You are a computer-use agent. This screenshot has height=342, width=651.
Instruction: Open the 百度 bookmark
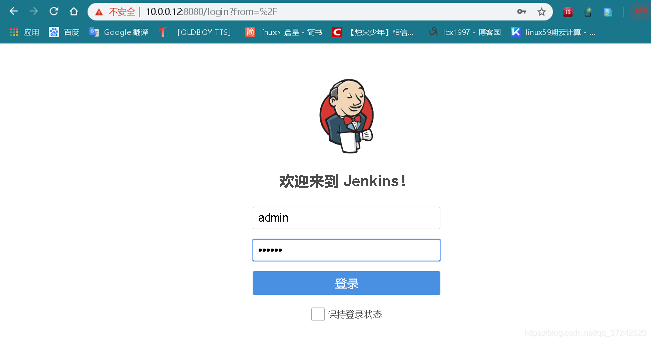tap(64, 32)
